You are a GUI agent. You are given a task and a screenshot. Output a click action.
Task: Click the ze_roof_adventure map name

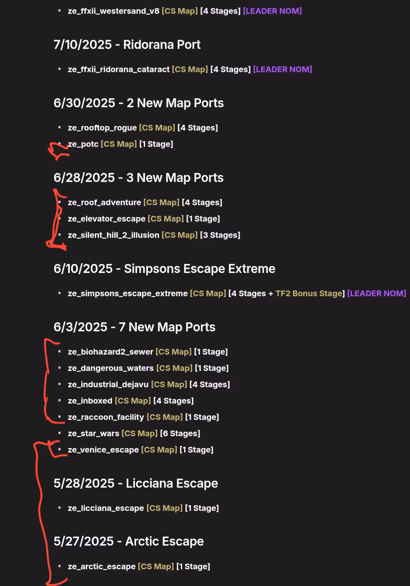tap(104, 202)
